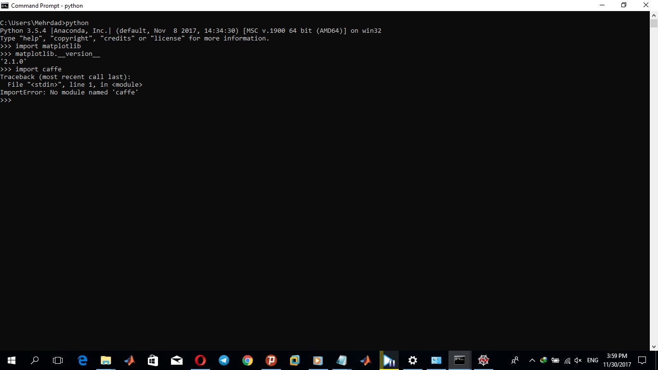Open blue control panel taskbar icon
The width and height of the screenshot is (658, 370).
436,360
